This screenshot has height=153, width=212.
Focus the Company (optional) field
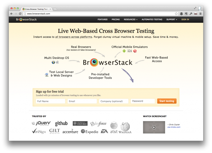114,101
